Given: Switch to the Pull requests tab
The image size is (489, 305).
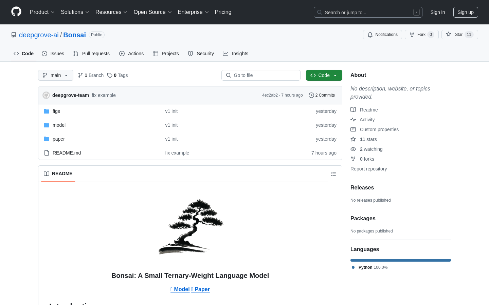Looking at the screenshot, I should (x=91, y=54).
